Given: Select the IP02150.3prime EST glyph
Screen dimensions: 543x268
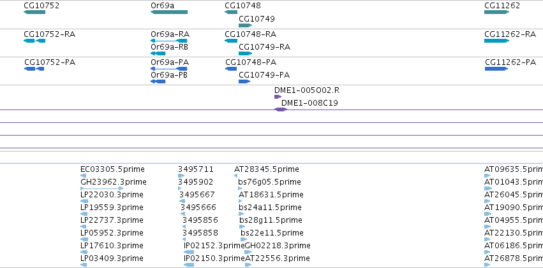Looking at the screenshot, I should [189, 265].
